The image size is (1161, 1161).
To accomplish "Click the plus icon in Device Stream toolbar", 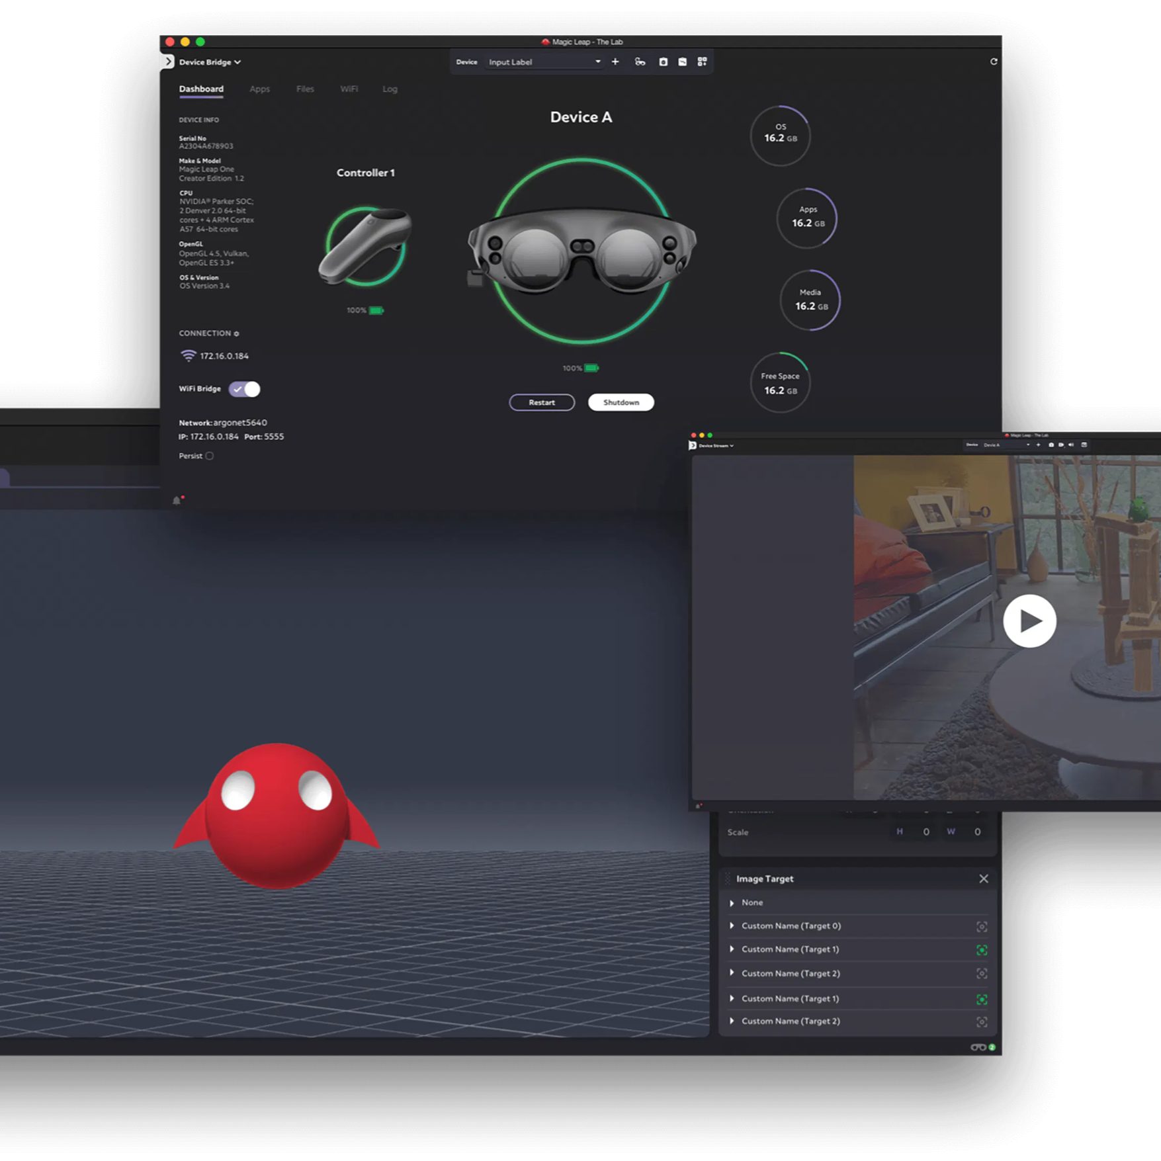I will point(1038,445).
